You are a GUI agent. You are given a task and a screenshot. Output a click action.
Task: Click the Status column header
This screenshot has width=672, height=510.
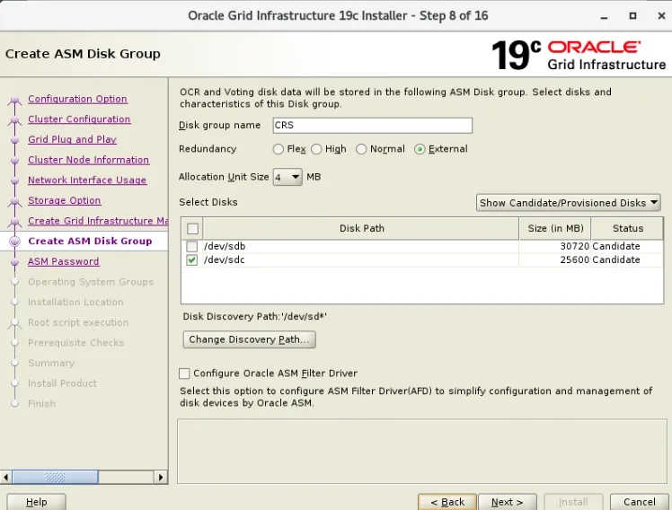coord(627,229)
